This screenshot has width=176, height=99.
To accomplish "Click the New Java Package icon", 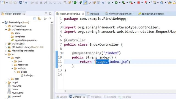I will click(155, 2).
